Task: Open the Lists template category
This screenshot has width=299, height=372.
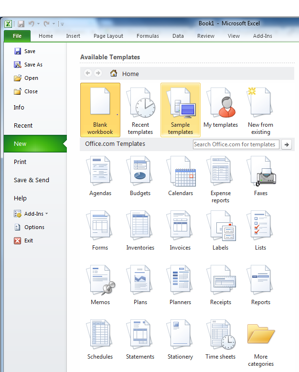Action: 261,231
